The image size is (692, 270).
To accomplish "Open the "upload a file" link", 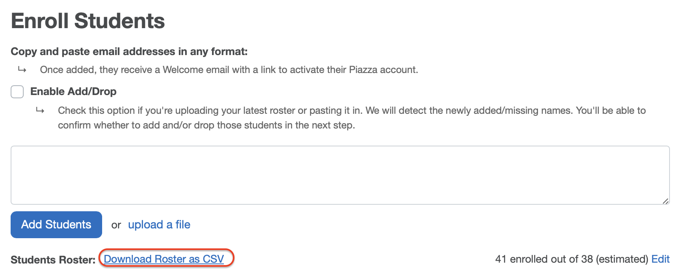I will (159, 225).
